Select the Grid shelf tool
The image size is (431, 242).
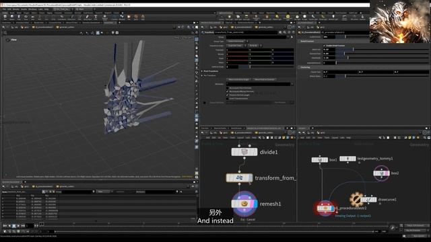pos(33,17)
